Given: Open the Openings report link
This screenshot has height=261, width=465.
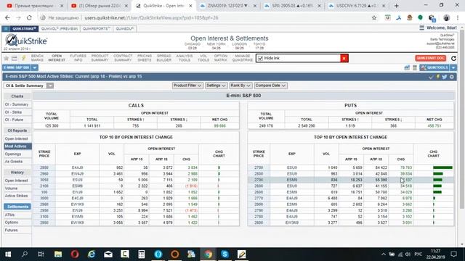Looking at the screenshot, I should point(13,154).
